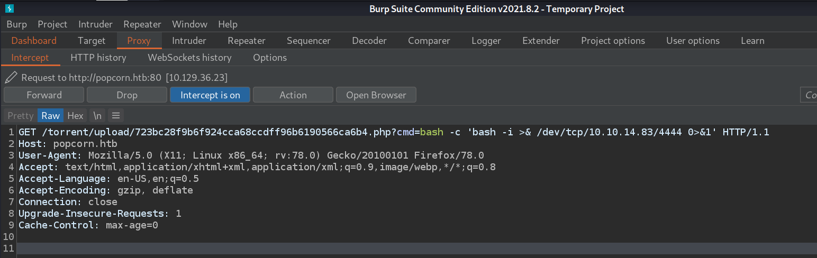The image size is (817, 258).
Task: Click the comment field at right edge
Action: pos(809,95)
